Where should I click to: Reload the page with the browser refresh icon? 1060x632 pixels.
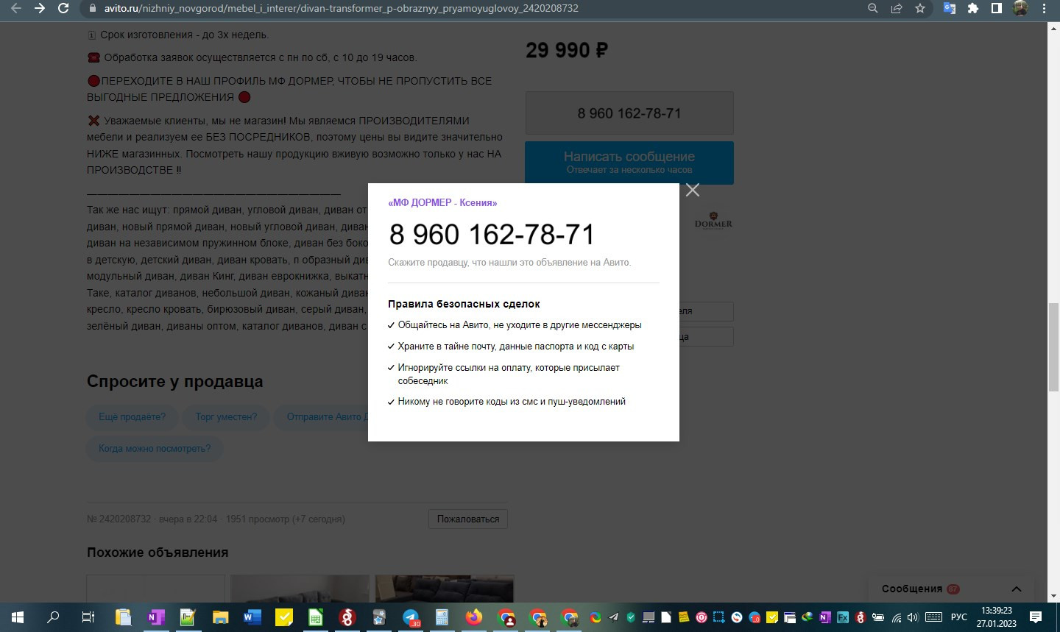click(x=63, y=8)
